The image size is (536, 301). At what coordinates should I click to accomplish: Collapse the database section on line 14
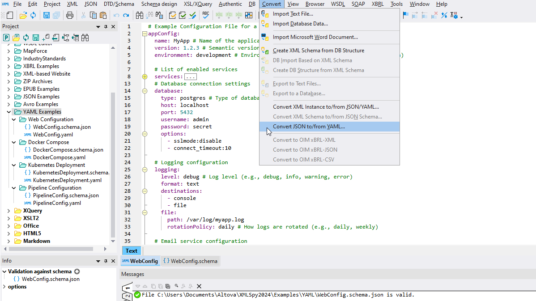[145, 90]
